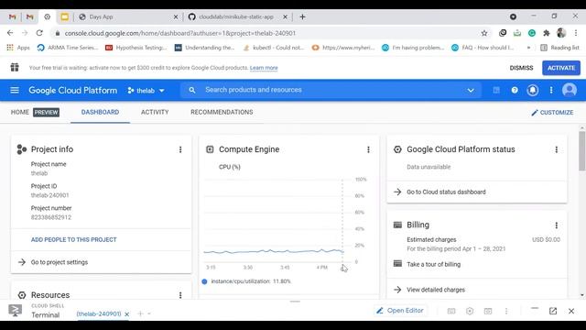Viewport: 586px width, 330px height.
Task: Click the browser address bar URL
Action: (180, 33)
